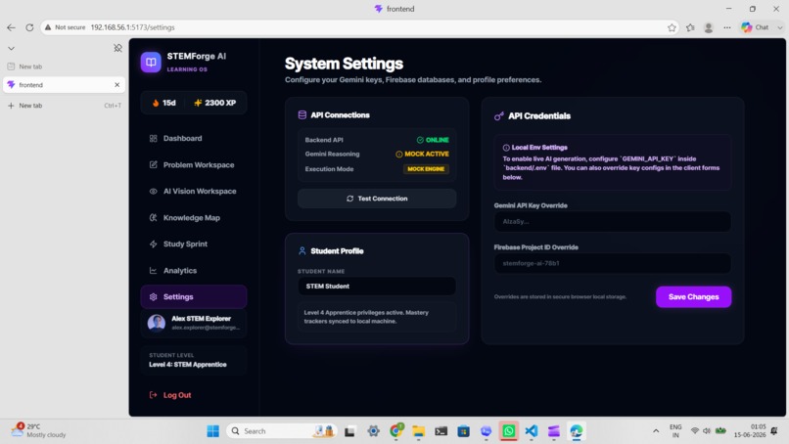Click the Student Name input field
Image resolution: width=789 pixels, height=444 pixels.
click(x=377, y=287)
